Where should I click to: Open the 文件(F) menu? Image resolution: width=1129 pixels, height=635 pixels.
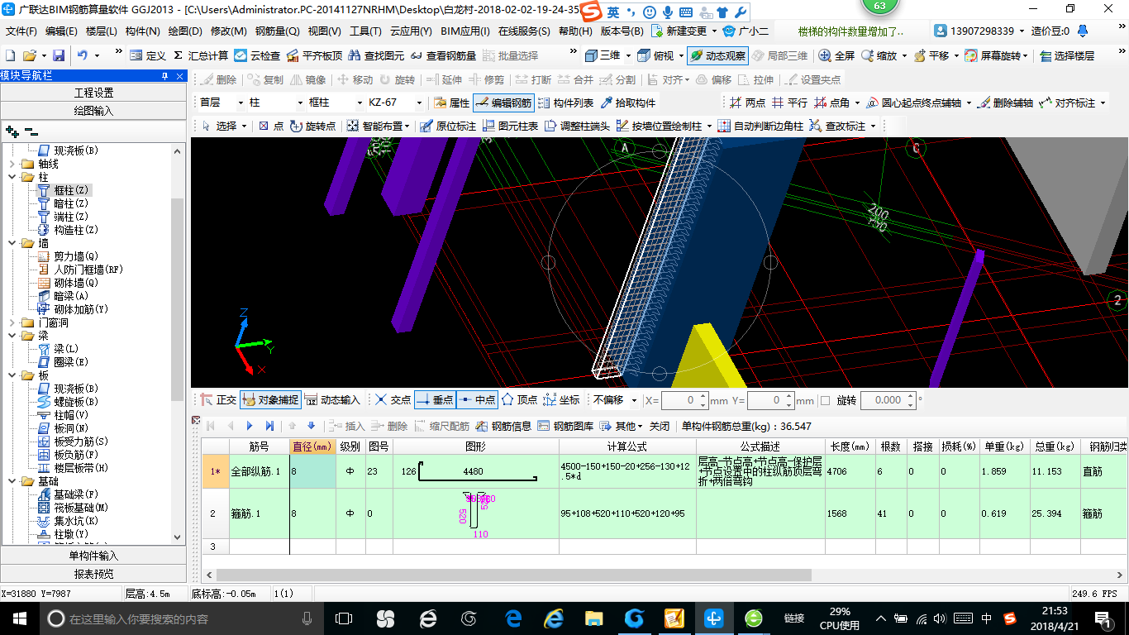[21, 31]
